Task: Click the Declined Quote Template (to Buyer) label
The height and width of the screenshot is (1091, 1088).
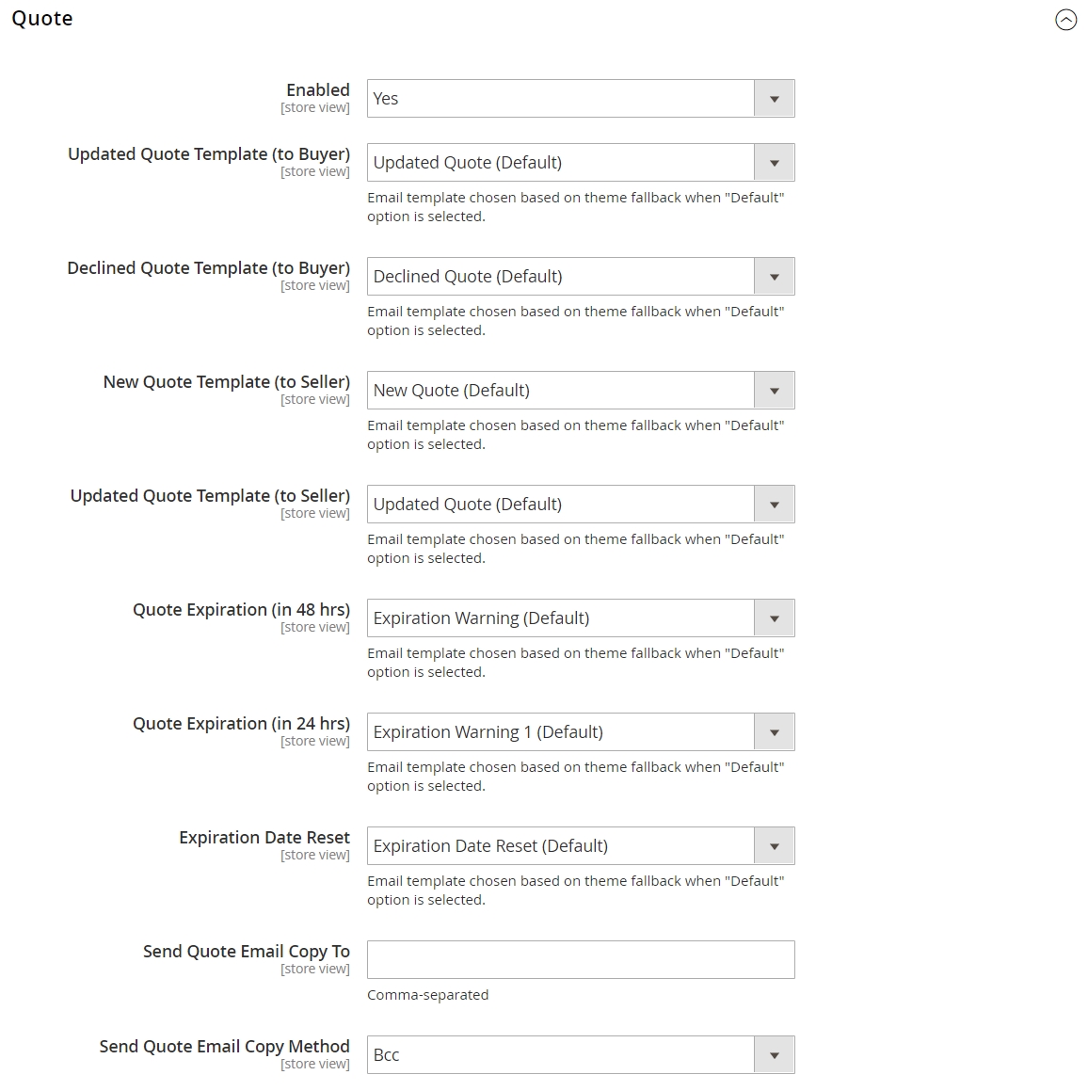Action: click(x=208, y=268)
